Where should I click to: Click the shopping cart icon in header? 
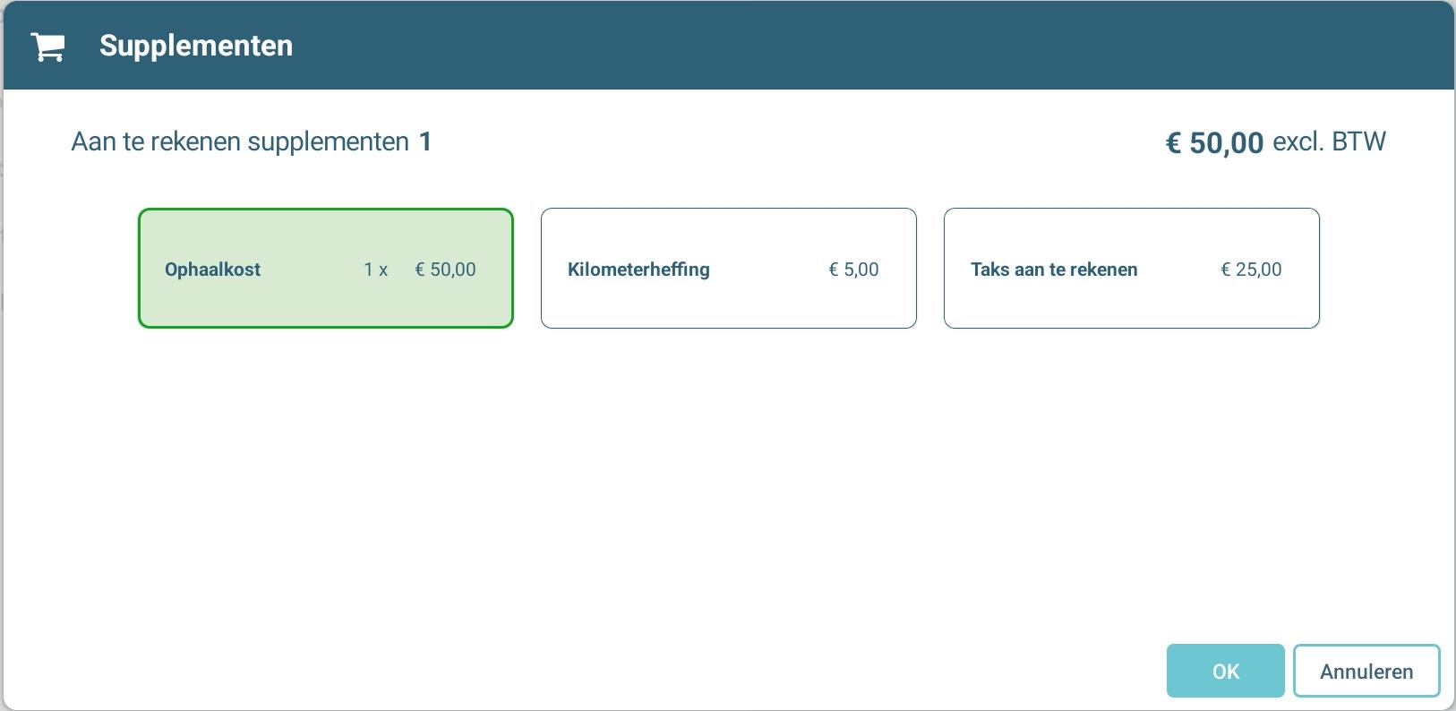point(47,47)
